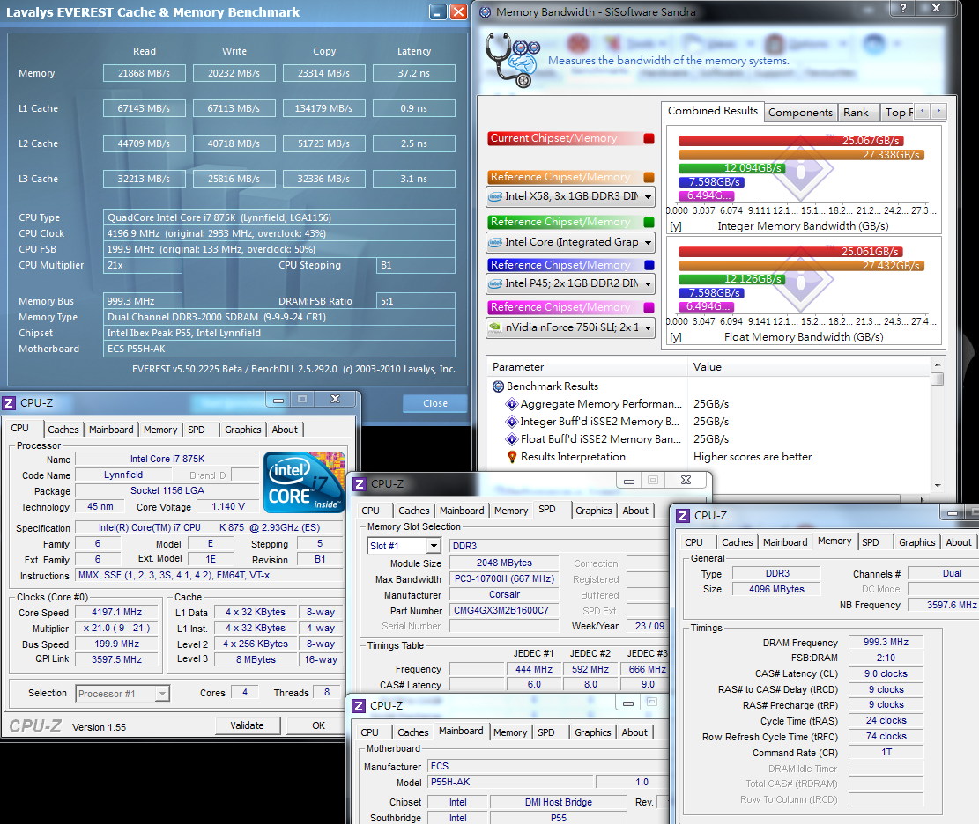Click the Core Speed 4197.1 MHz field

(116, 613)
